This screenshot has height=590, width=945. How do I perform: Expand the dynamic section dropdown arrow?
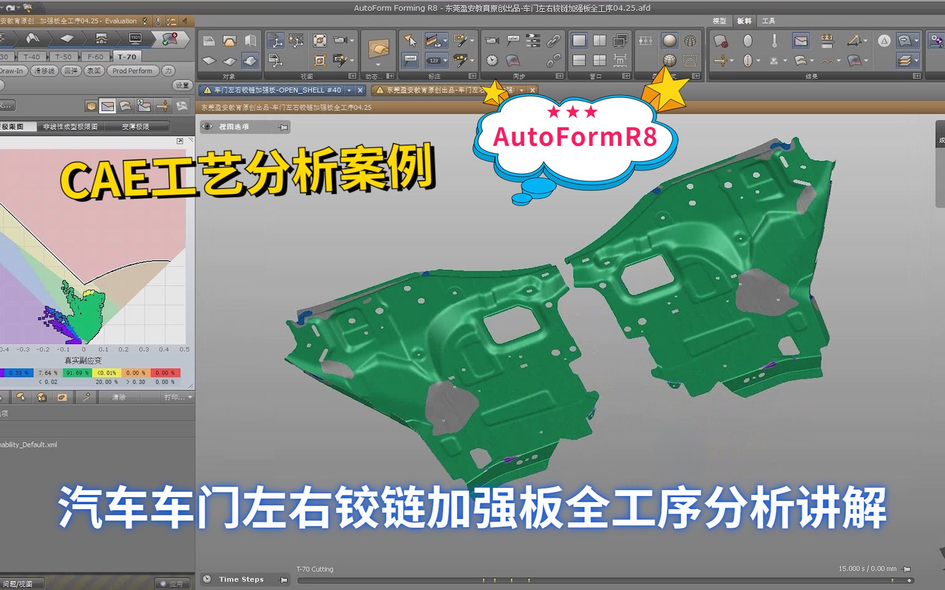[x=378, y=64]
